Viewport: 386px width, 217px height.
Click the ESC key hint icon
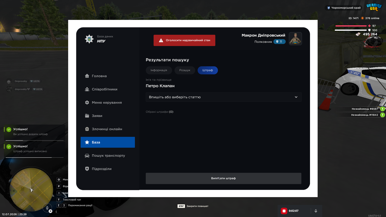[x=181, y=206]
